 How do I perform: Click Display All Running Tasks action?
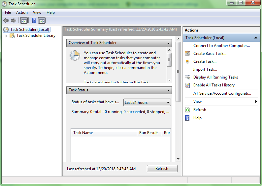click(215, 77)
